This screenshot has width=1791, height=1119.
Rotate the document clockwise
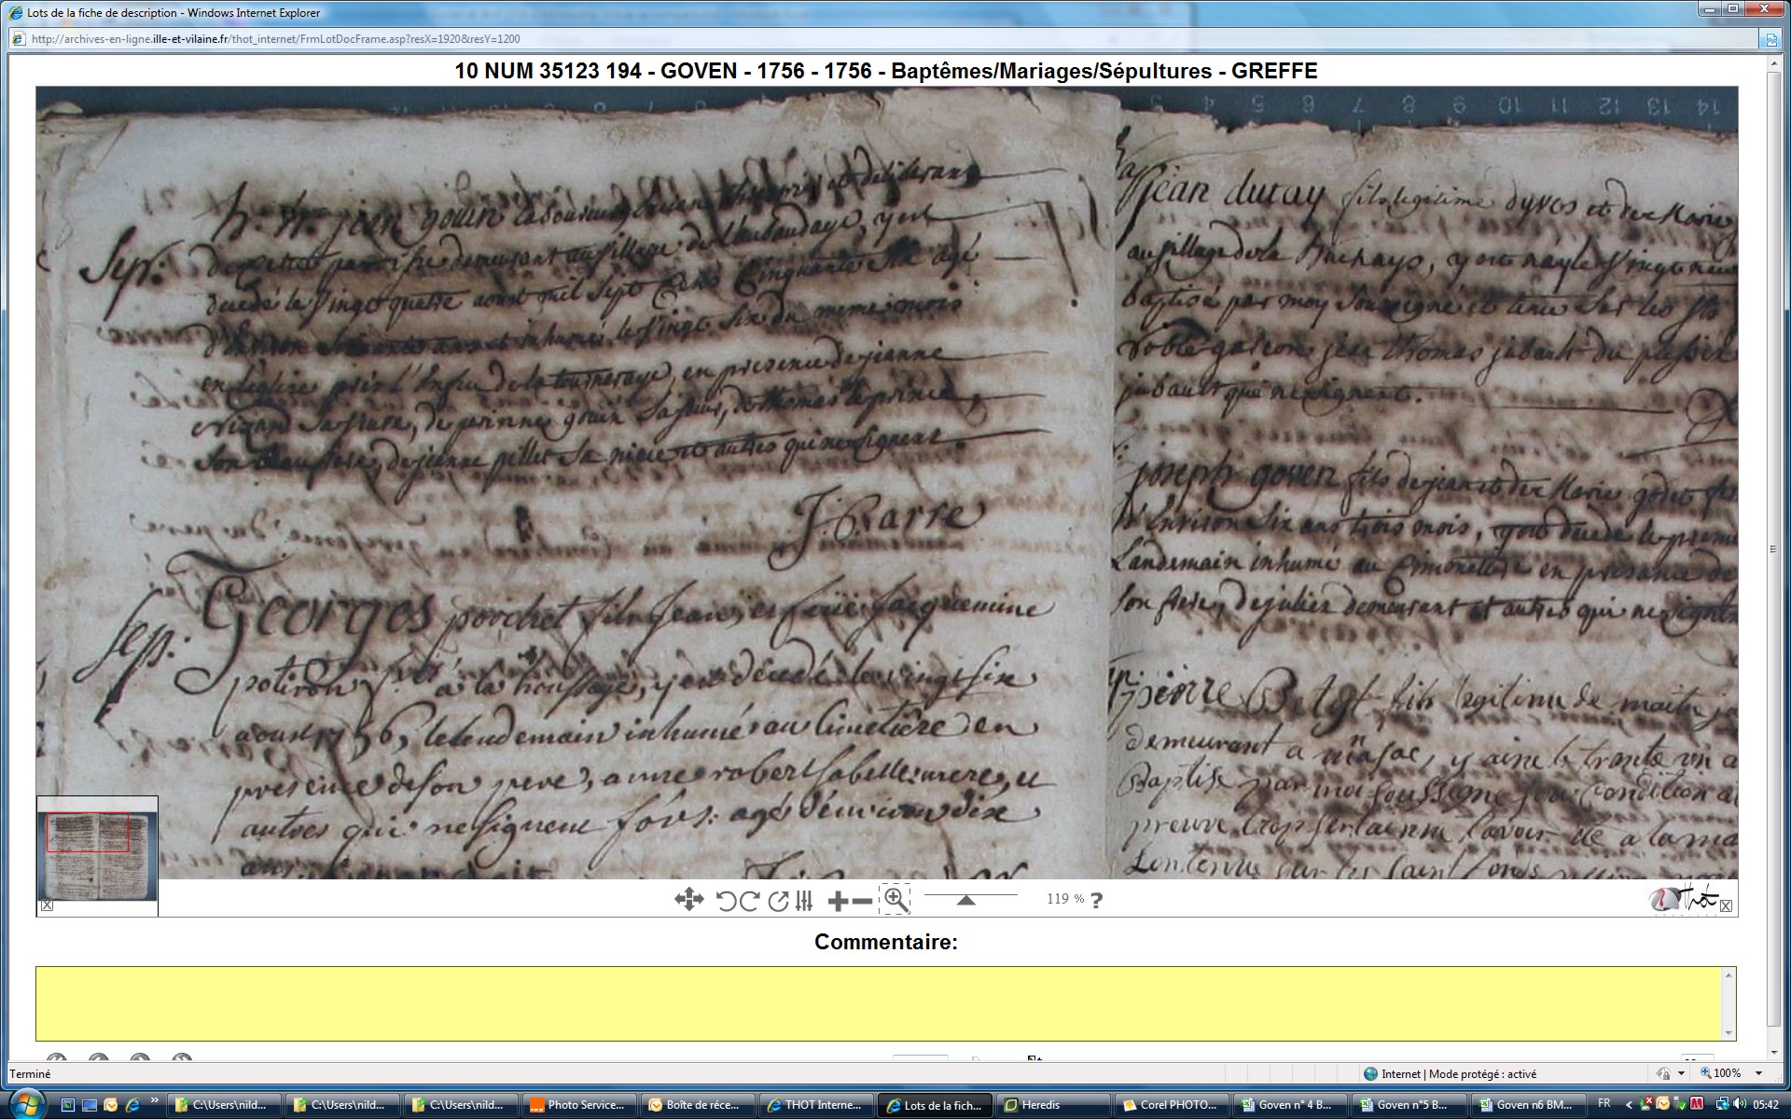(749, 901)
